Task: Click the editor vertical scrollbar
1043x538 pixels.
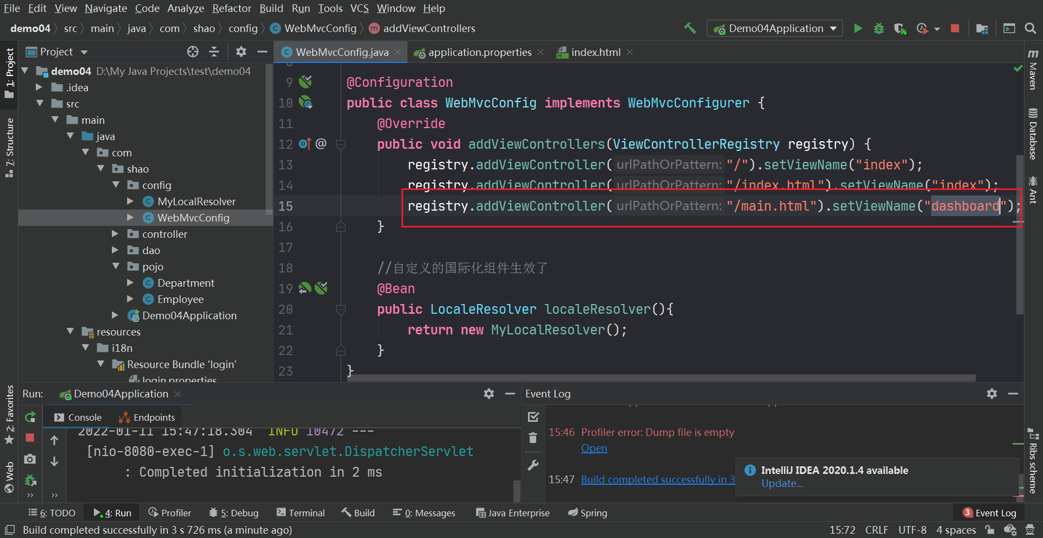Action: click(1020, 233)
